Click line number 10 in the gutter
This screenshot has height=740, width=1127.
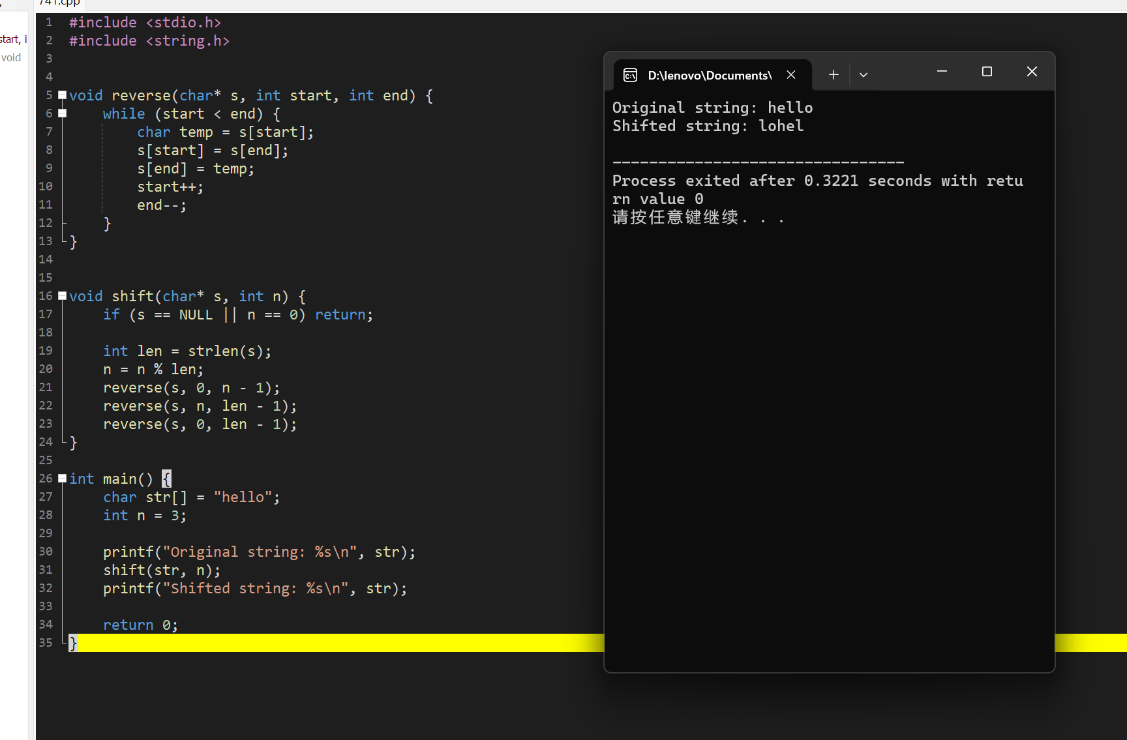pos(46,186)
